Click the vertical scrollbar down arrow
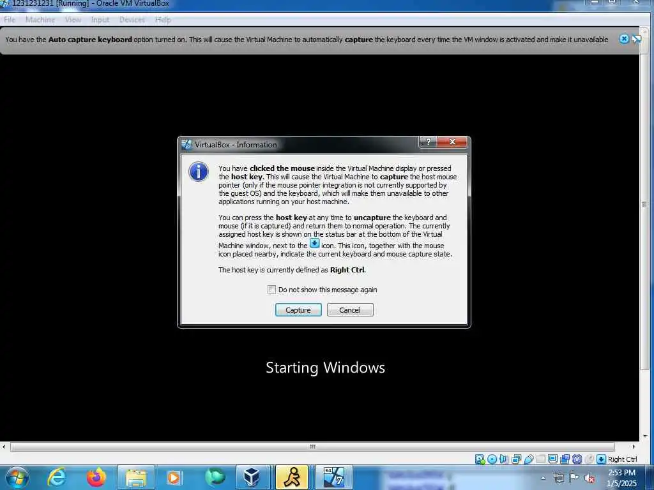The image size is (654, 490). pyautogui.click(x=645, y=436)
